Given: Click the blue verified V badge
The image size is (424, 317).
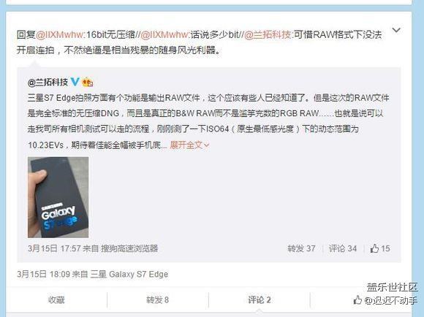Looking at the screenshot, I should click(75, 82).
